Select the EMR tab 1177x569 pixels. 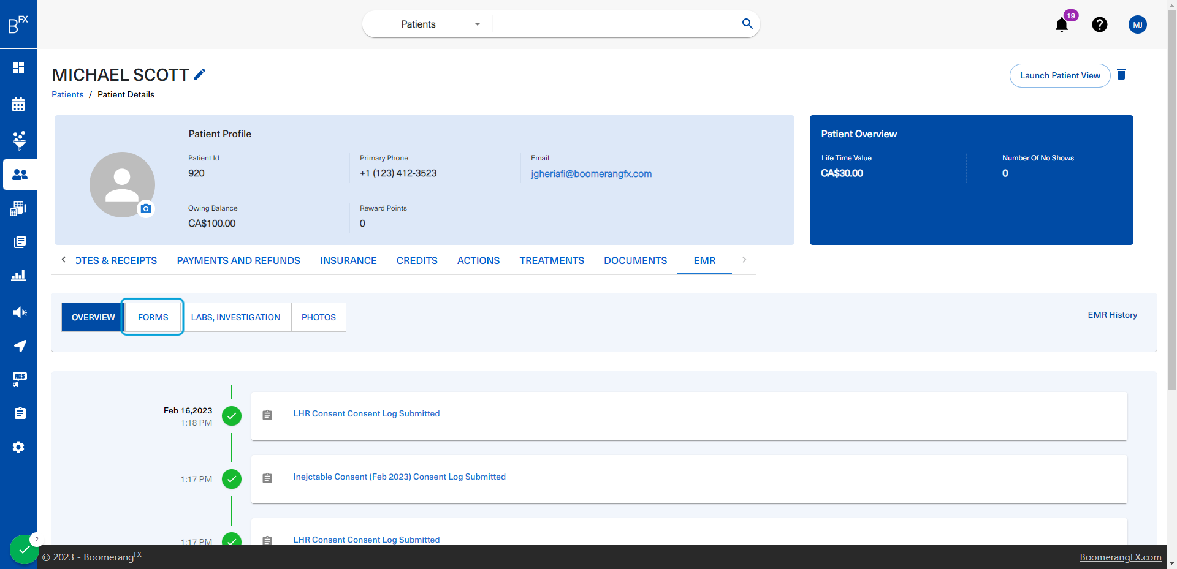coord(704,260)
